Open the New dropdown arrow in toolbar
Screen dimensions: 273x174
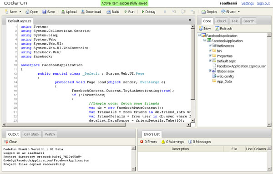coord(20,12)
